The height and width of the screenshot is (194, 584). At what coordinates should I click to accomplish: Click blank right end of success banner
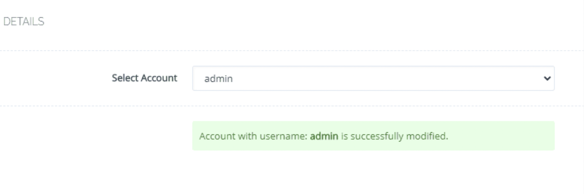click(x=501, y=136)
